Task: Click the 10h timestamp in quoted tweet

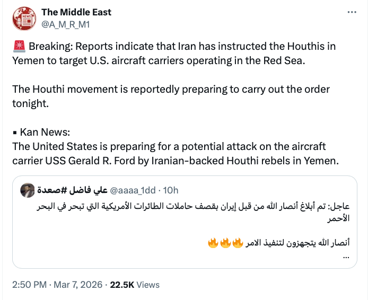Action: (171, 190)
